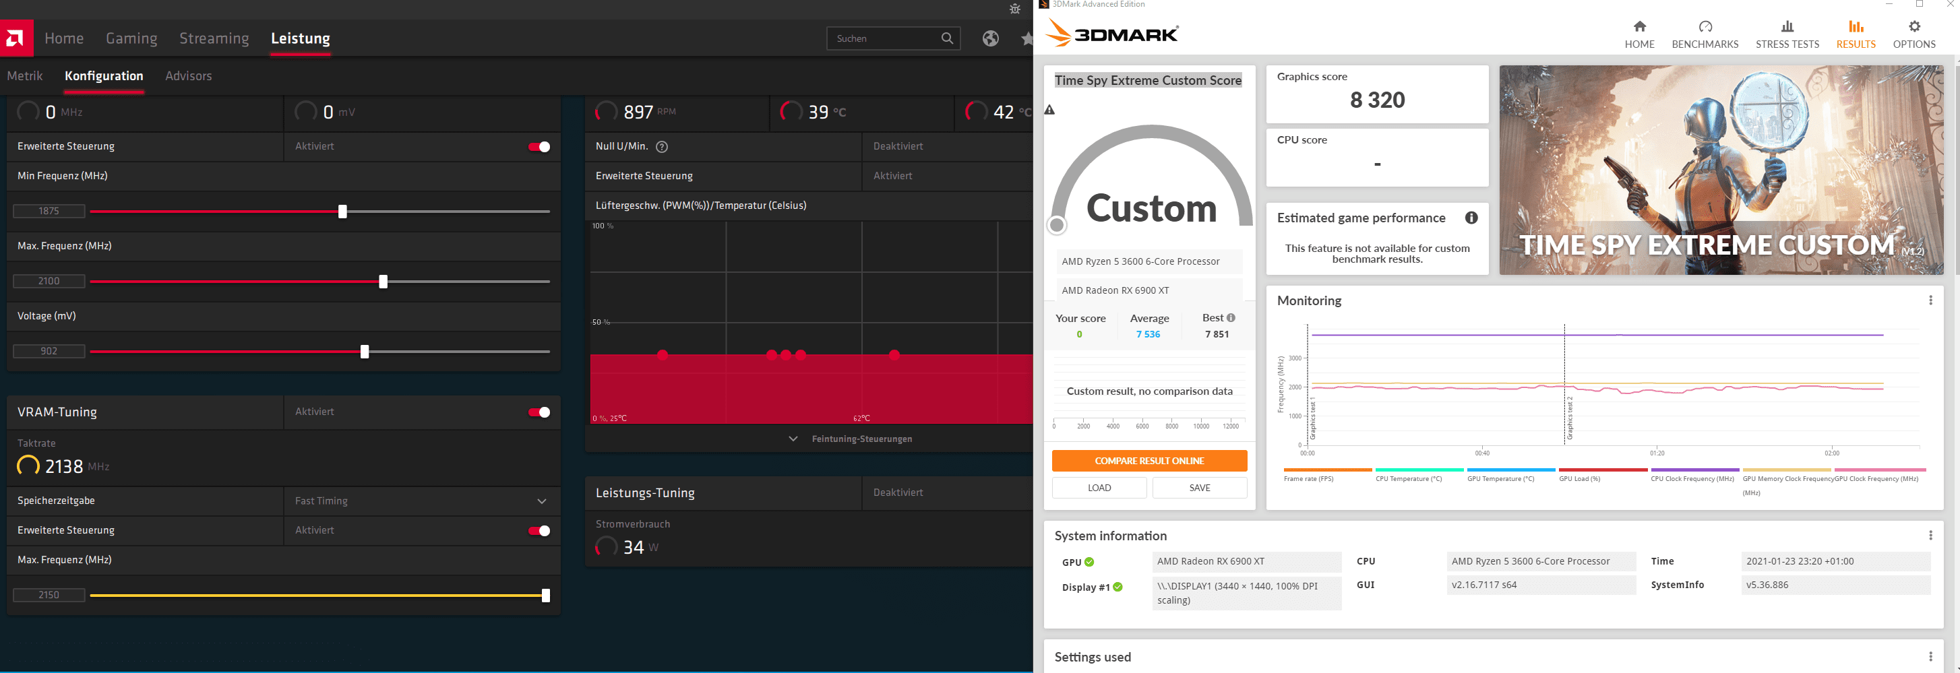Image resolution: width=1960 pixels, height=673 pixels.
Task: Open the Advisors subtab
Action: coord(188,76)
